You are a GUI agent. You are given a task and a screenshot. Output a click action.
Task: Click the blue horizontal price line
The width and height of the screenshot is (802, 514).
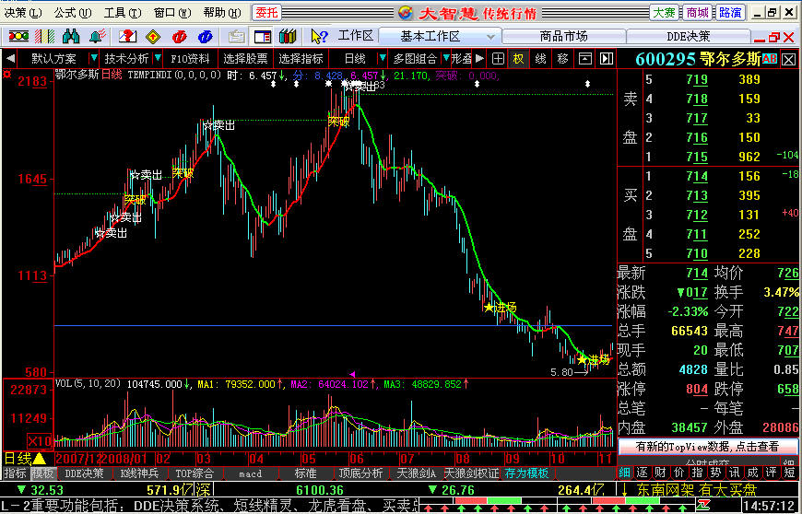[333, 325]
